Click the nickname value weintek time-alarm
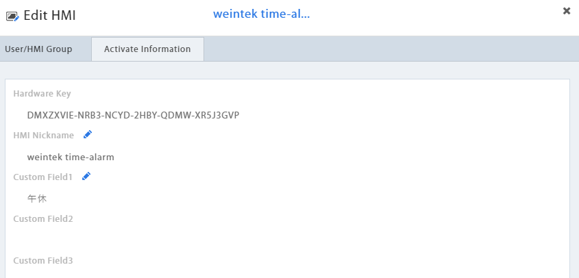The image size is (579, 278). tap(71, 157)
